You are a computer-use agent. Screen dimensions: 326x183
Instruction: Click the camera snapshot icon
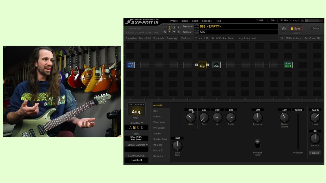pos(284,29)
